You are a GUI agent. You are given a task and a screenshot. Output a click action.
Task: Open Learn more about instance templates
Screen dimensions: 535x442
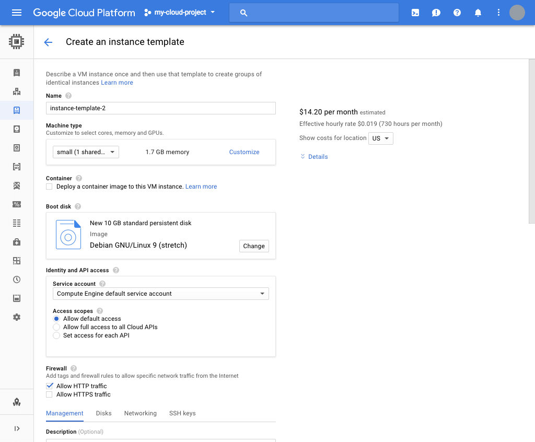click(x=117, y=83)
